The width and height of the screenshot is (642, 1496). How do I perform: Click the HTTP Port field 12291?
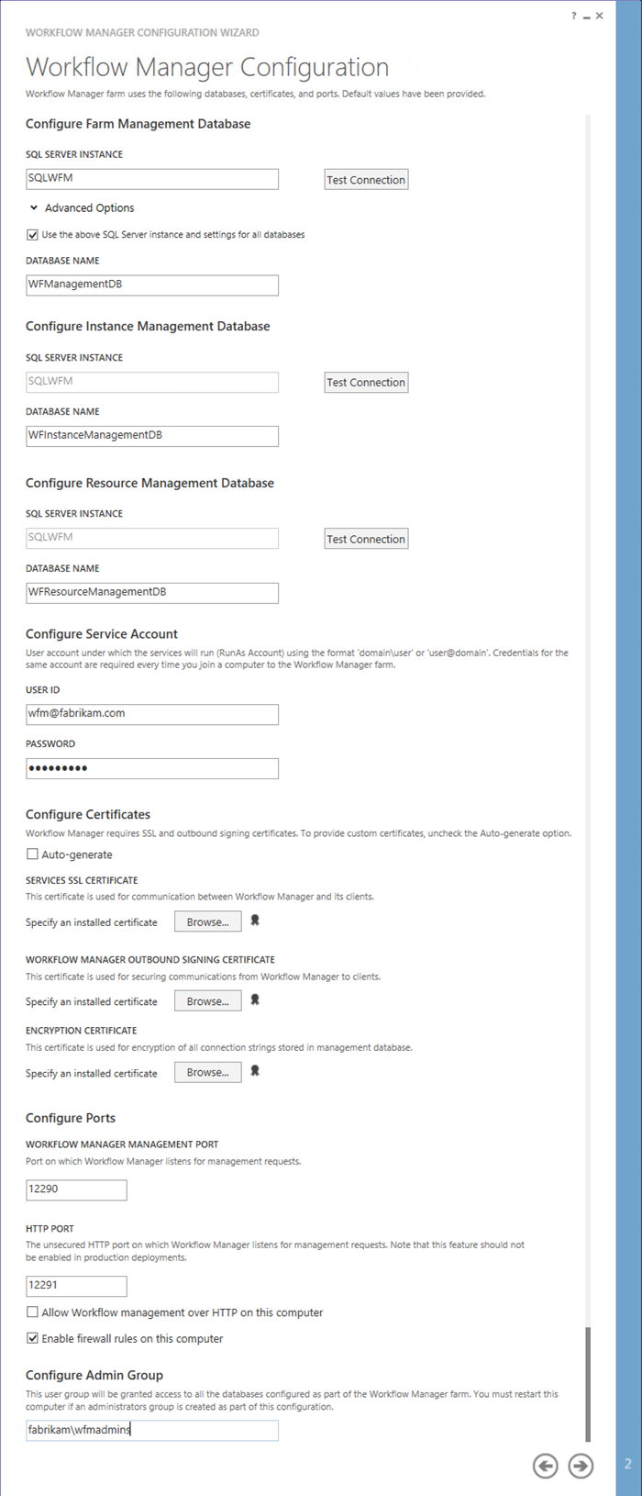[x=76, y=1286]
